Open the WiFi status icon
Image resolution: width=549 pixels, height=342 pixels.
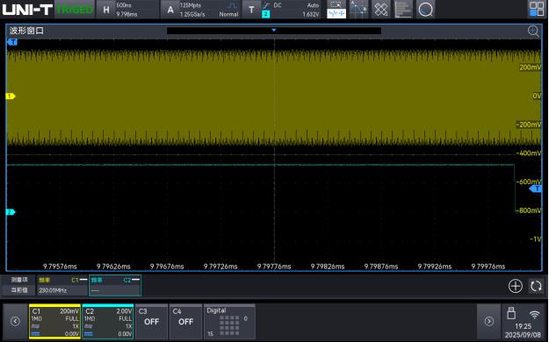[534, 314]
